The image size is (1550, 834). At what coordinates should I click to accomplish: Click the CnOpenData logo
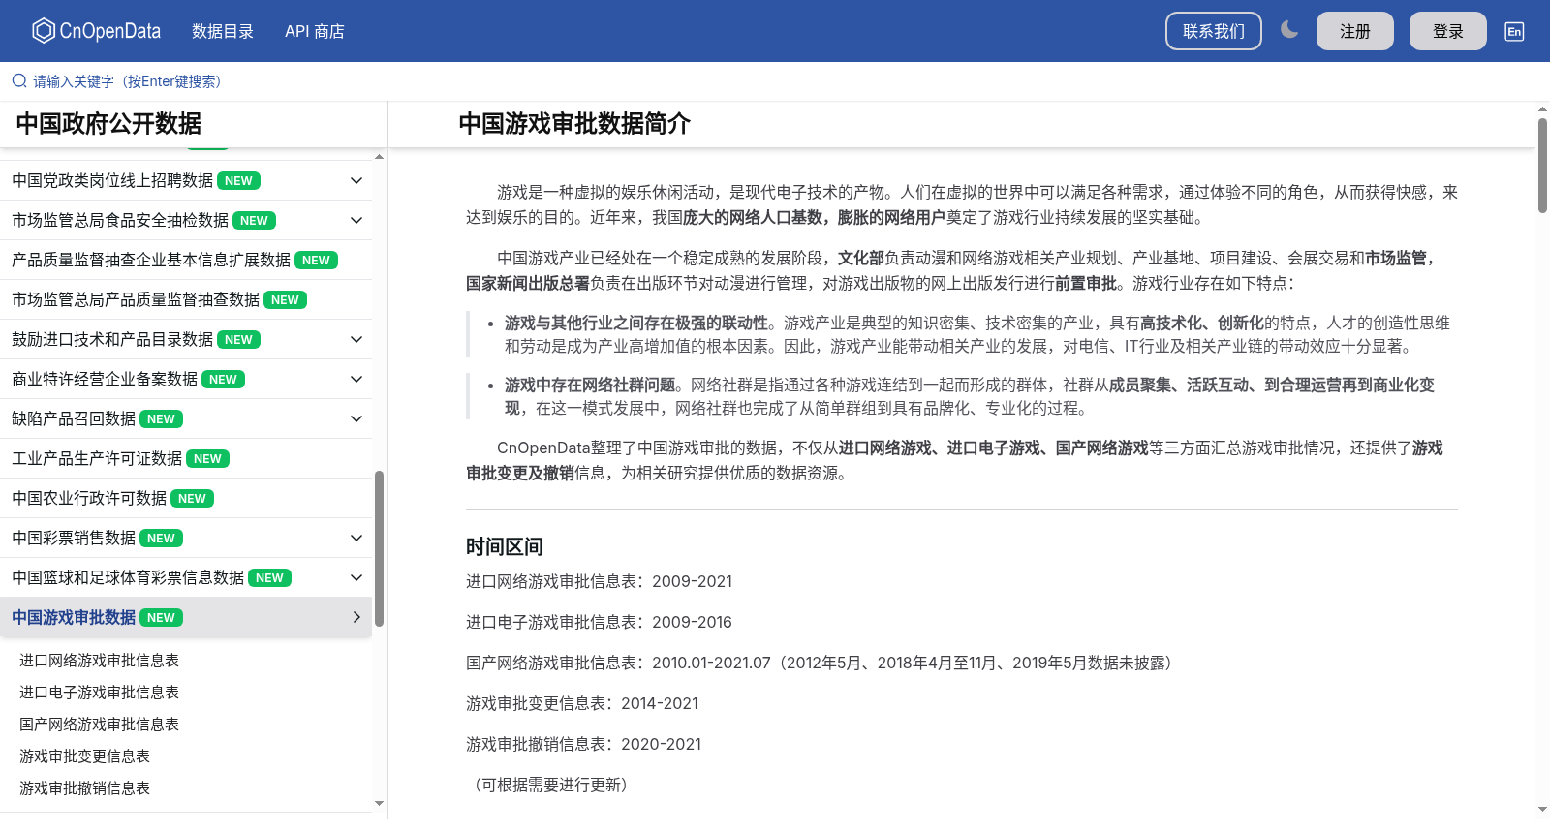[x=96, y=31]
